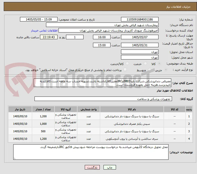
Task: Click the تعداد / مقدار column header
Action: [43, 109]
